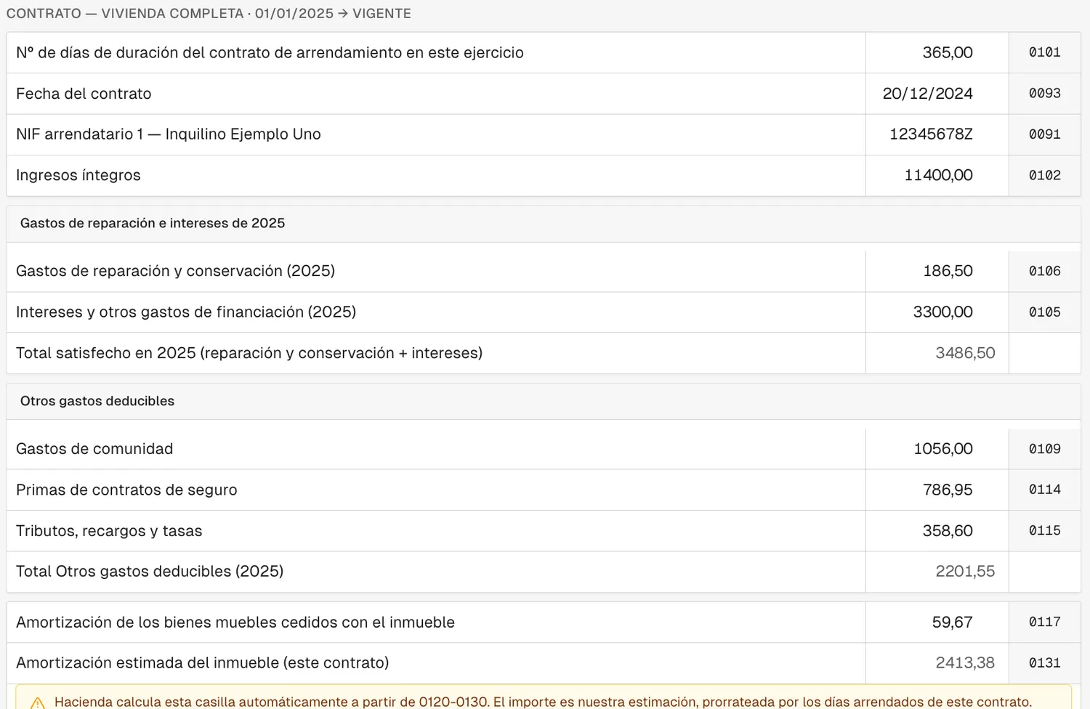Click the 'Gastos de reparación e intereses de 2025' section header
This screenshot has width=1090, height=709.
pyautogui.click(x=153, y=224)
